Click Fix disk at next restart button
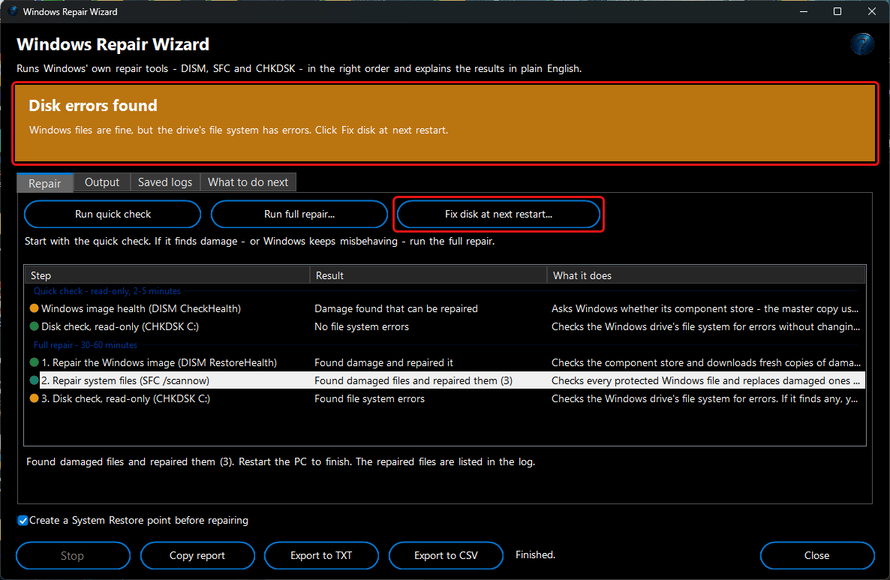The height and width of the screenshot is (580, 890). coord(498,214)
